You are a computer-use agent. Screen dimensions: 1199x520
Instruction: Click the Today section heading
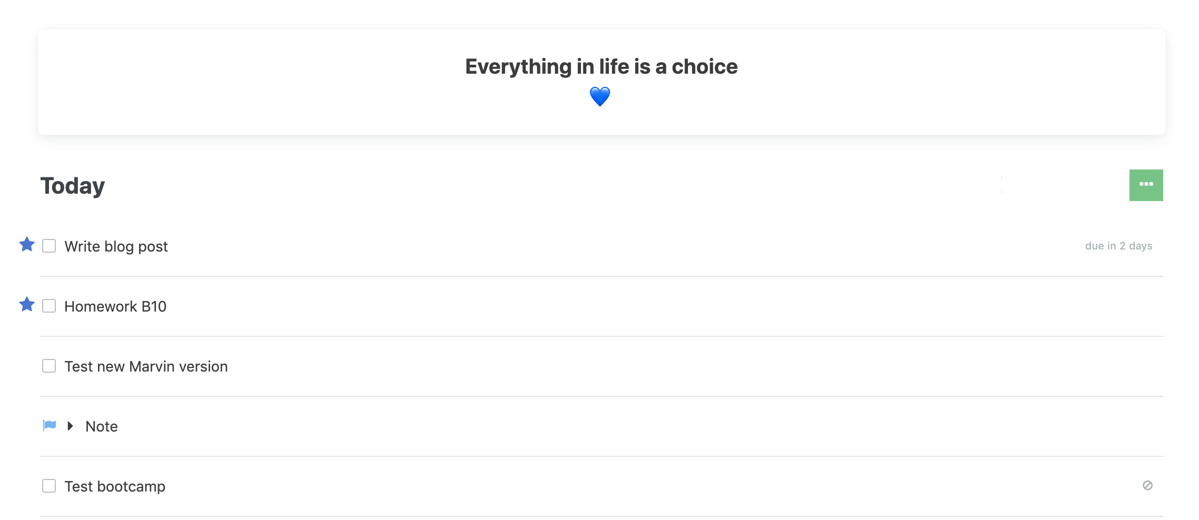73,186
